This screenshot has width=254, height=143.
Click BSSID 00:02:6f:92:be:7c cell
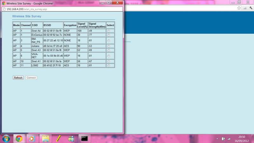click(x=53, y=35)
